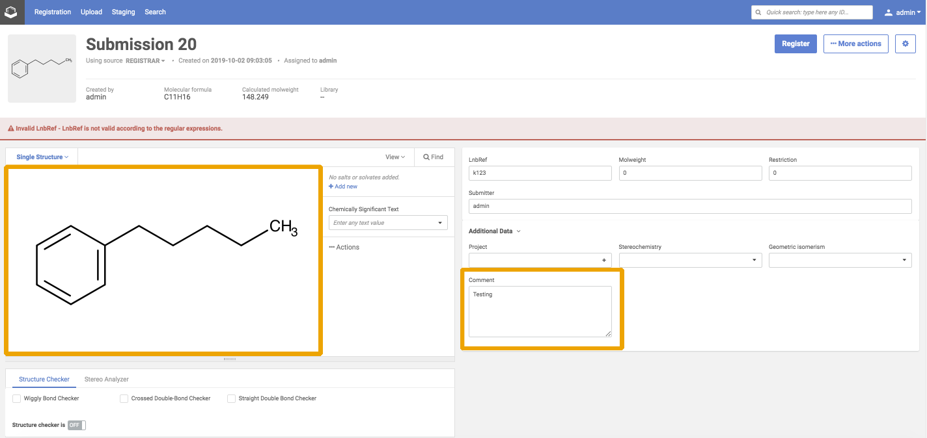Click the Add new salts link
The image size is (927, 438).
click(343, 187)
